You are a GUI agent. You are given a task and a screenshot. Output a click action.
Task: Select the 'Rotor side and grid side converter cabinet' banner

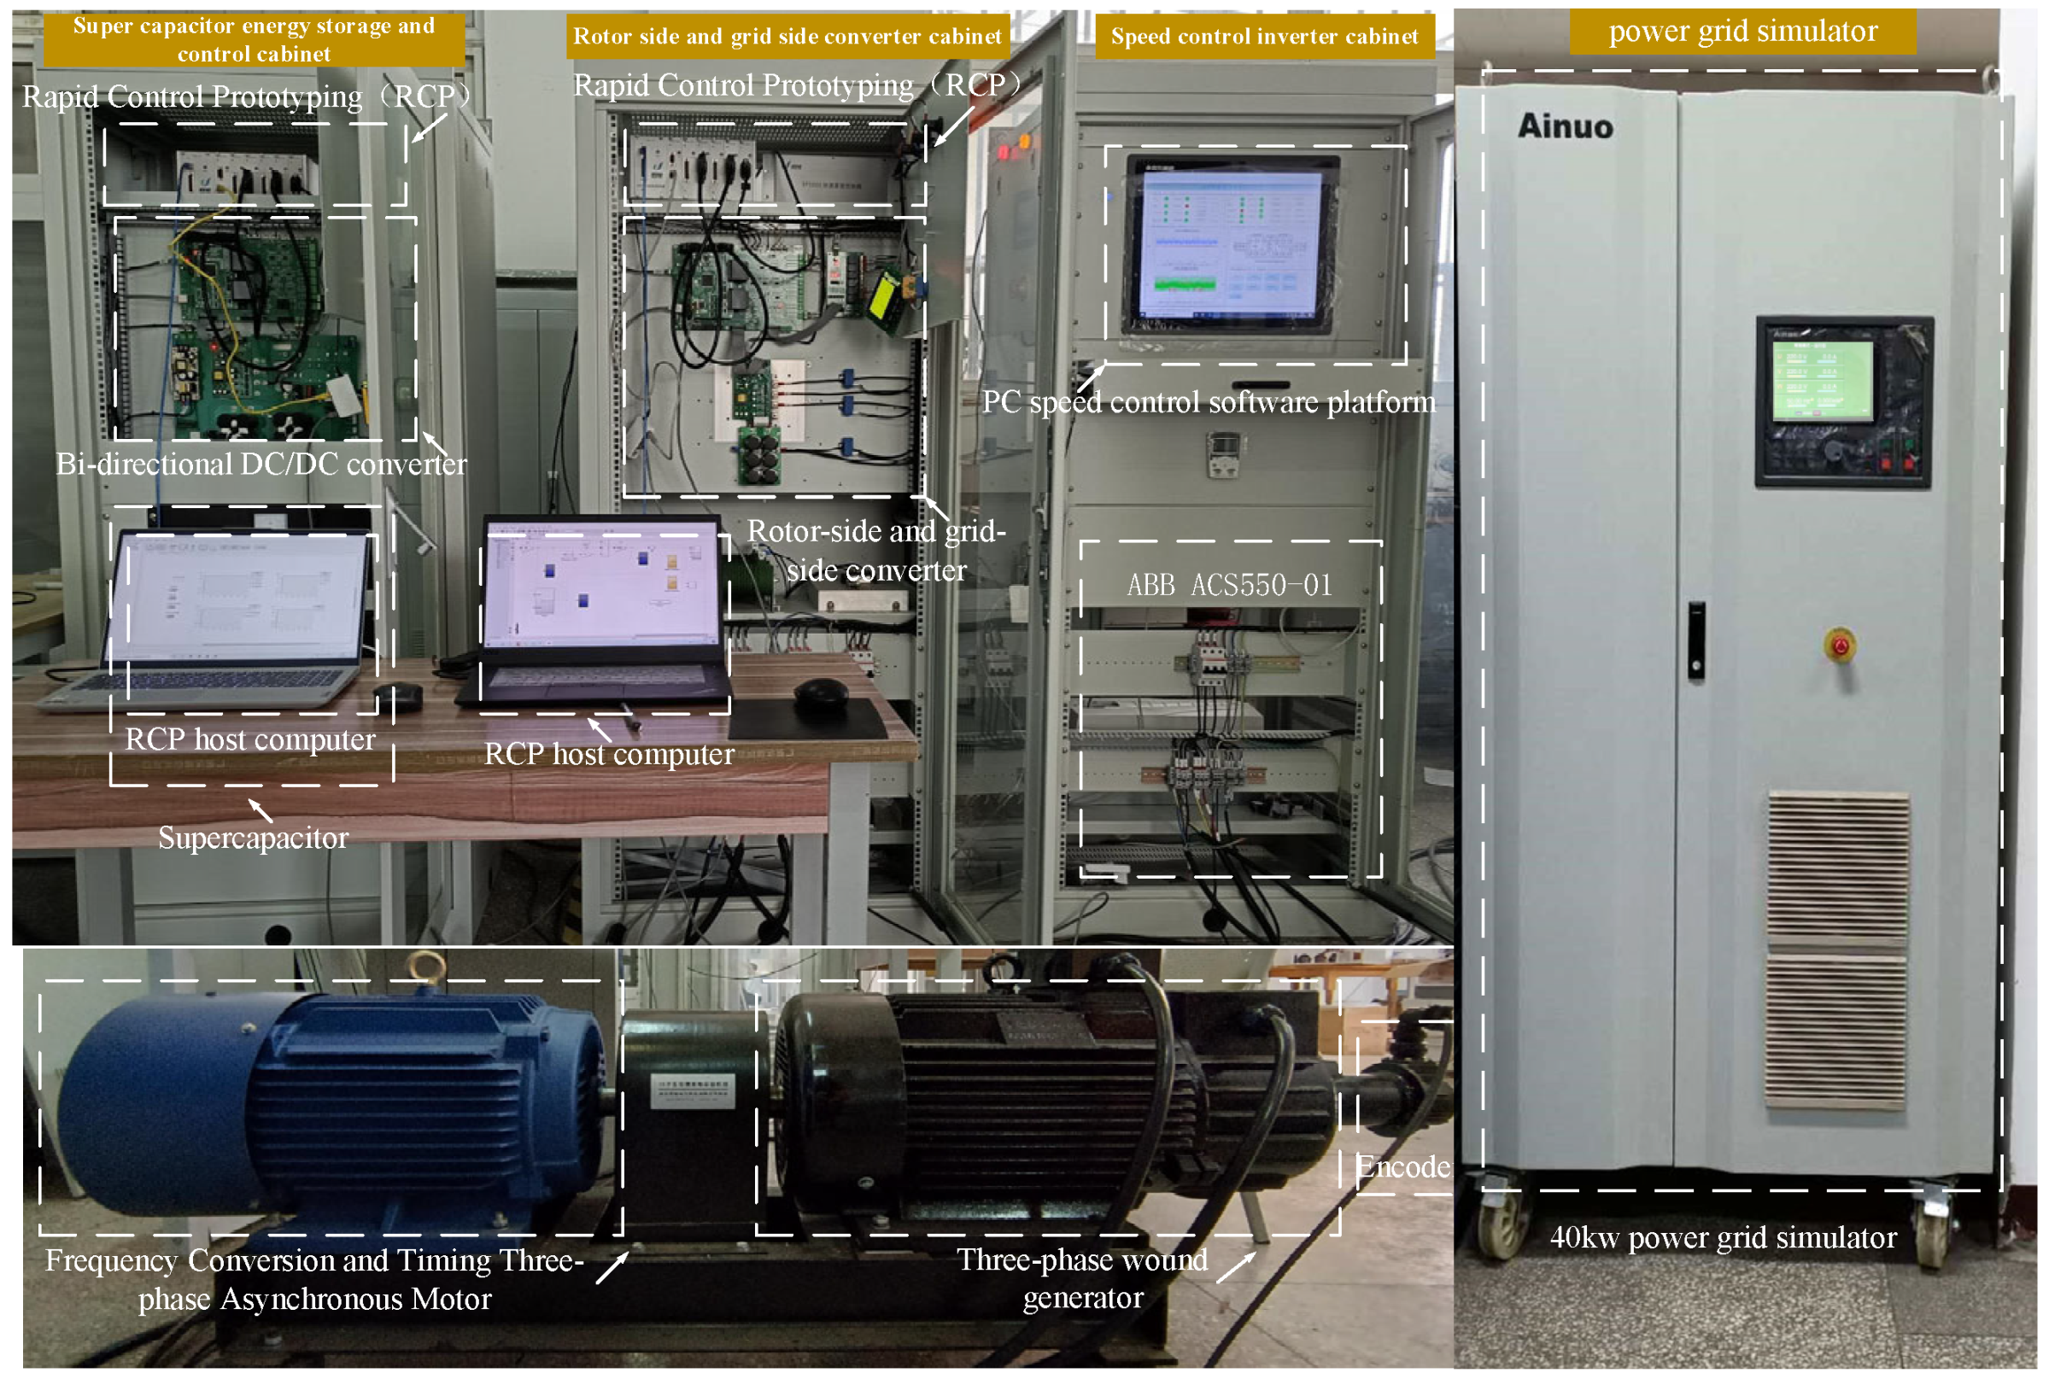[787, 37]
